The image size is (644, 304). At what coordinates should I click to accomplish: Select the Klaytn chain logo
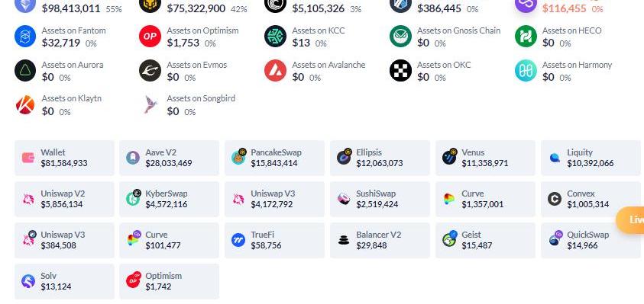point(25,104)
